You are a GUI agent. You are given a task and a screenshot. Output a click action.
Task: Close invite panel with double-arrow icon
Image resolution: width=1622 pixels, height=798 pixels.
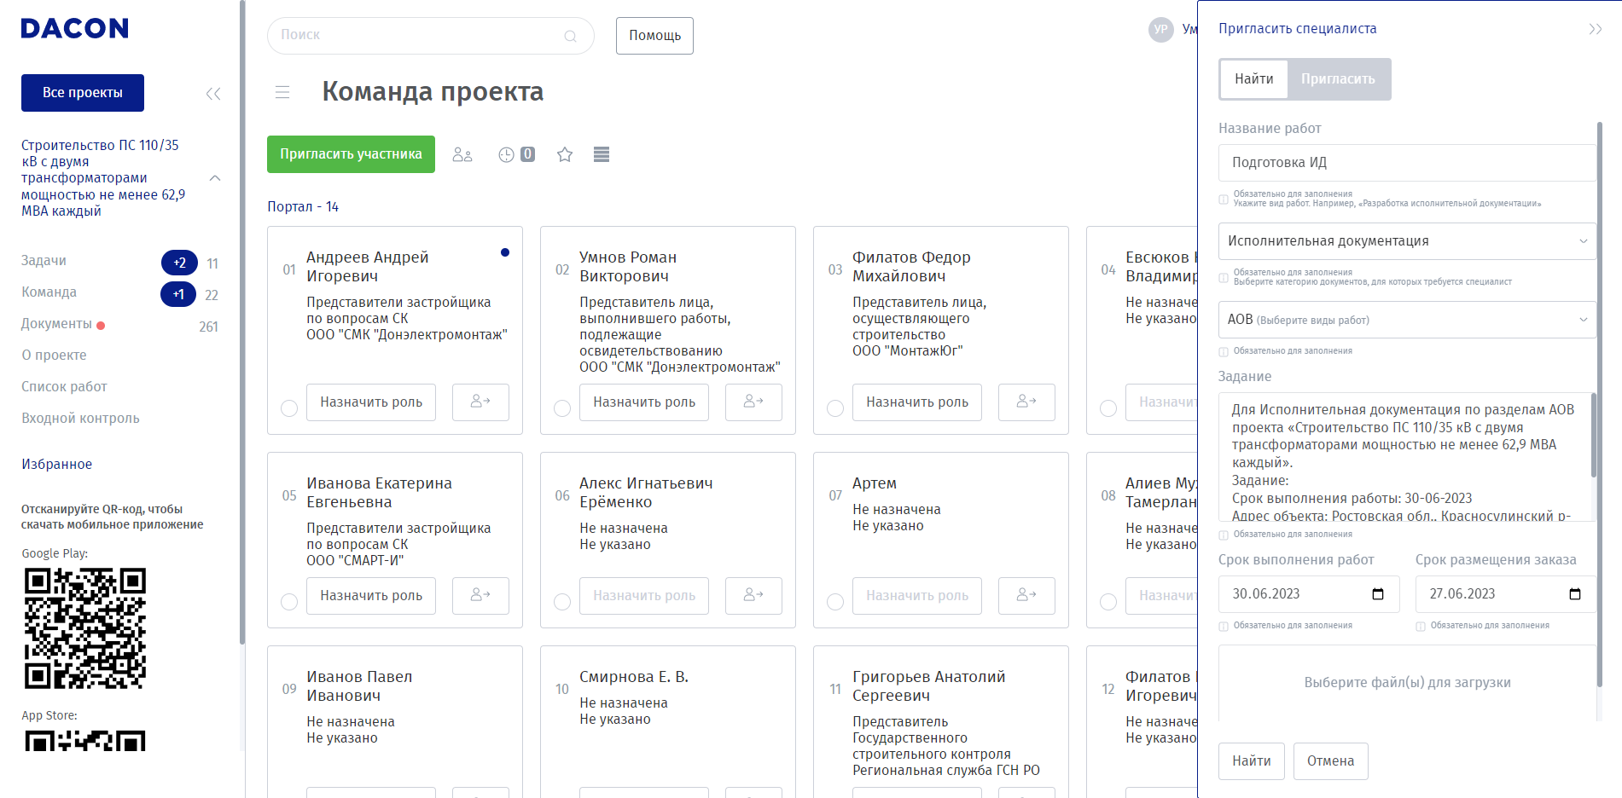point(1595,29)
